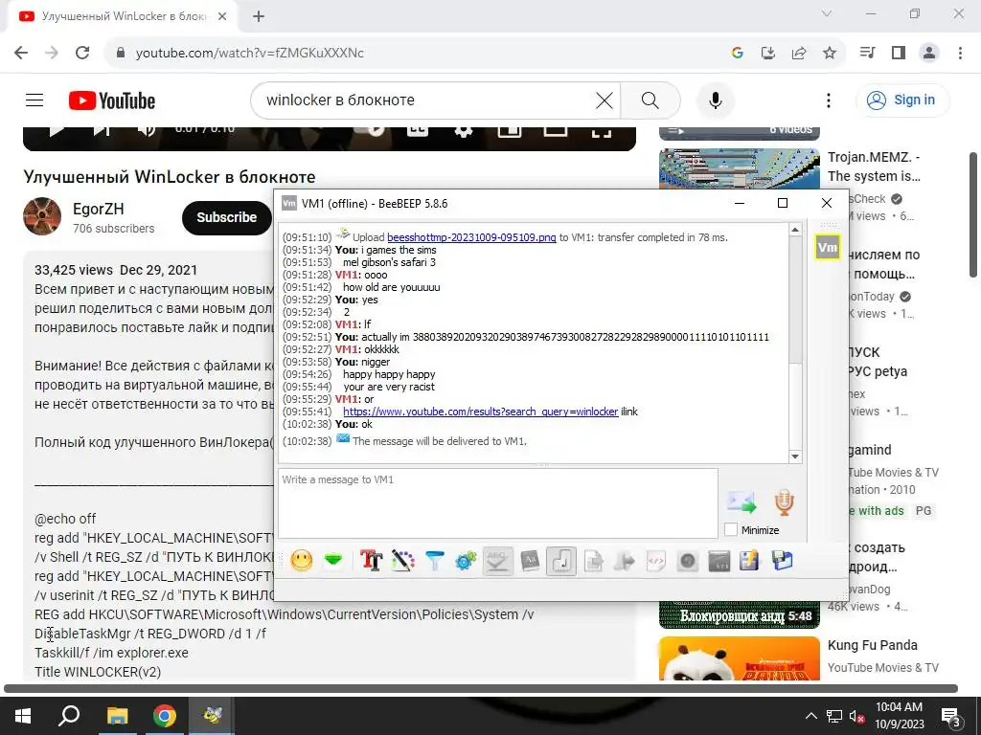
Task: Go to YouTube home via logo
Action: point(112,100)
